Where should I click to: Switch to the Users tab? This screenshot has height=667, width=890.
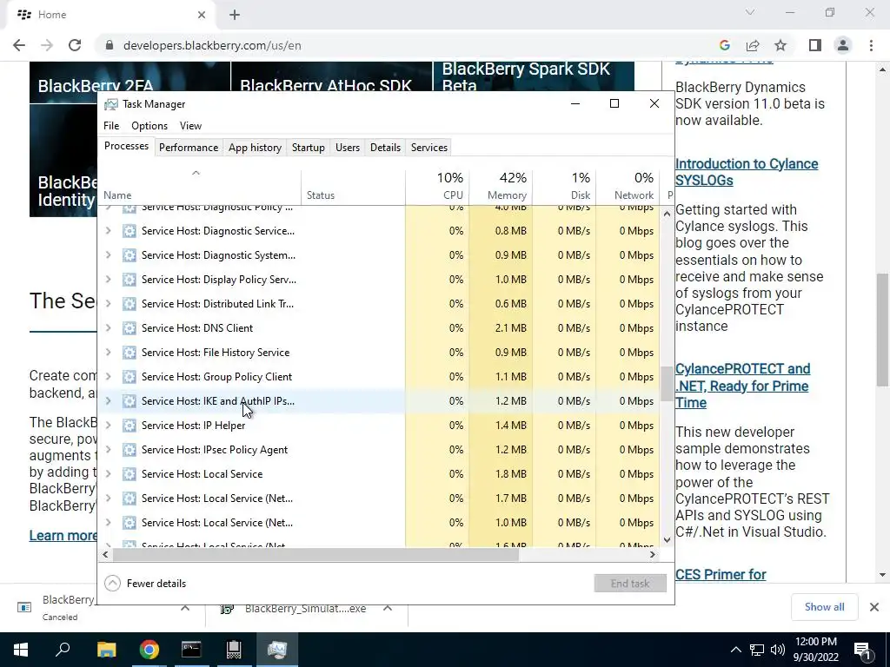tap(348, 148)
